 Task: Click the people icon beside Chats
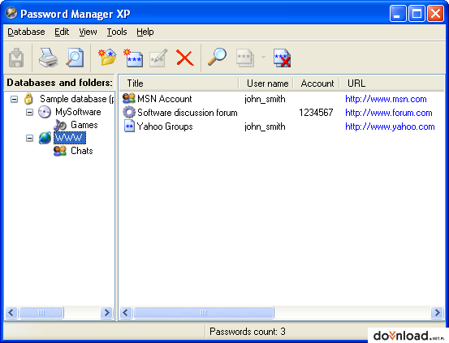coord(60,151)
